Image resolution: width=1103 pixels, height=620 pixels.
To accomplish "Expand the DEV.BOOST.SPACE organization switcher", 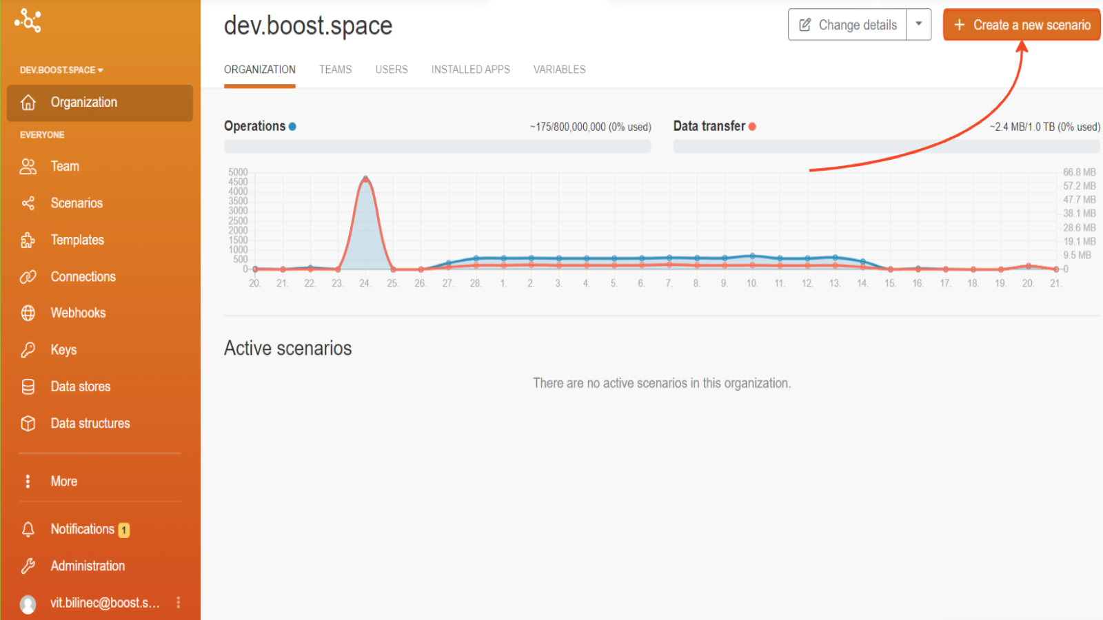I will click(x=61, y=70).
